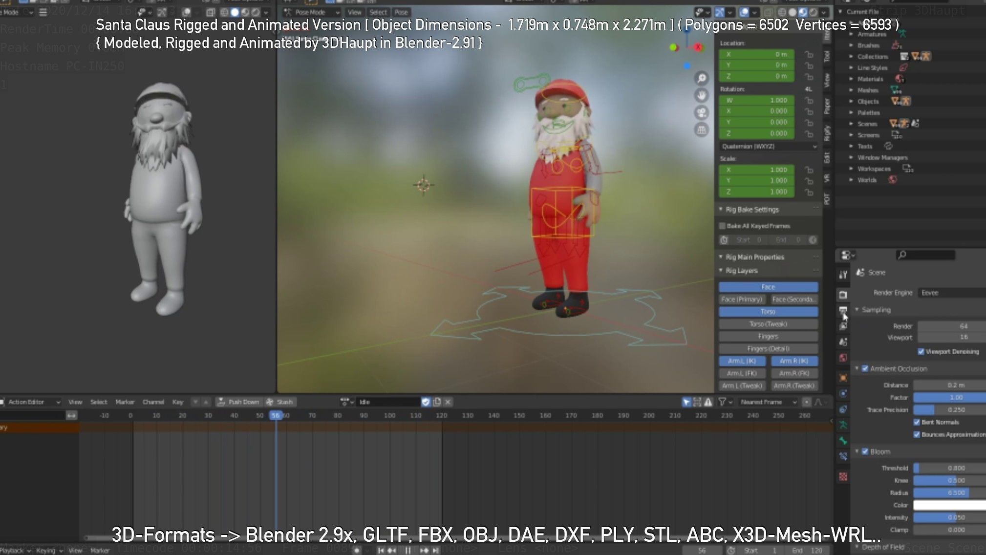Open the Pose Mode dropdown
The width and height of the screenshot is (986, 555).
[312, 12]
